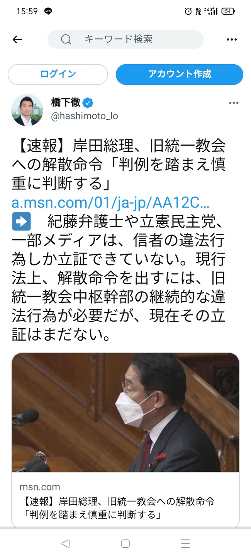This screenshot has height=559, width=251.
Task: Tap the アカウント作成 button
Action: (x=180, y=74)
